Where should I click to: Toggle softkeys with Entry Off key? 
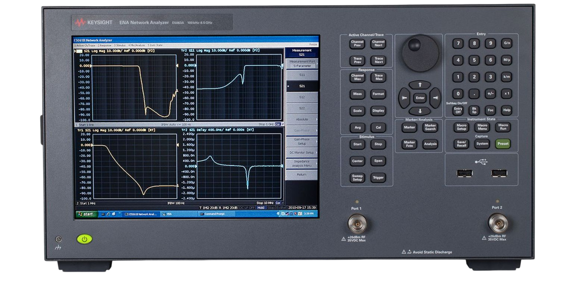pos(458,110)
